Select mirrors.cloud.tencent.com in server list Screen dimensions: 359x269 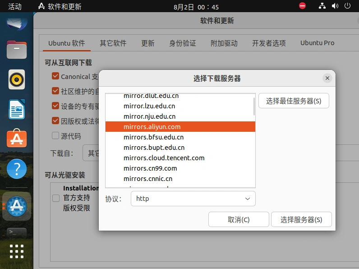180,158
